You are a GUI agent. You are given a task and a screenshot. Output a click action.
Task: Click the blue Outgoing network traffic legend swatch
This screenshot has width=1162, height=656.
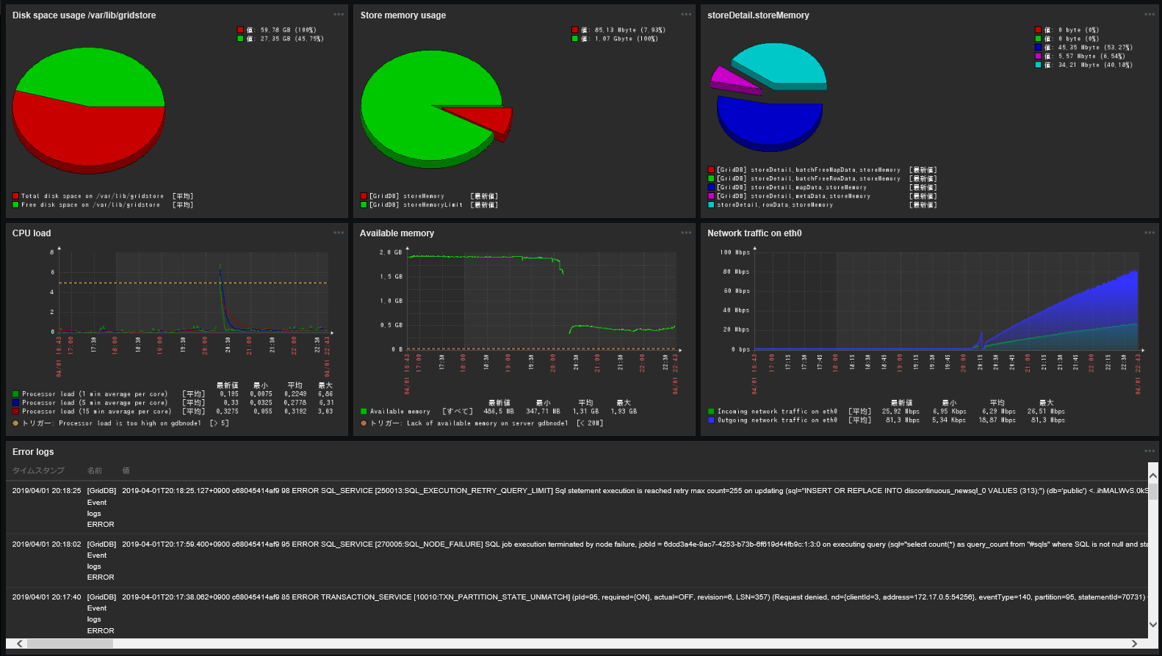tap(711, 420)
